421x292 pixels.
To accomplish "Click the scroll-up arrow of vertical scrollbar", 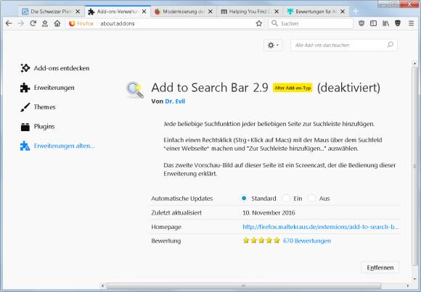I will (414, 64).
